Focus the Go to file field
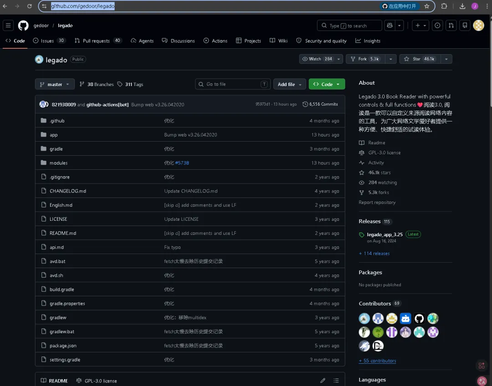 coord(233,84)
